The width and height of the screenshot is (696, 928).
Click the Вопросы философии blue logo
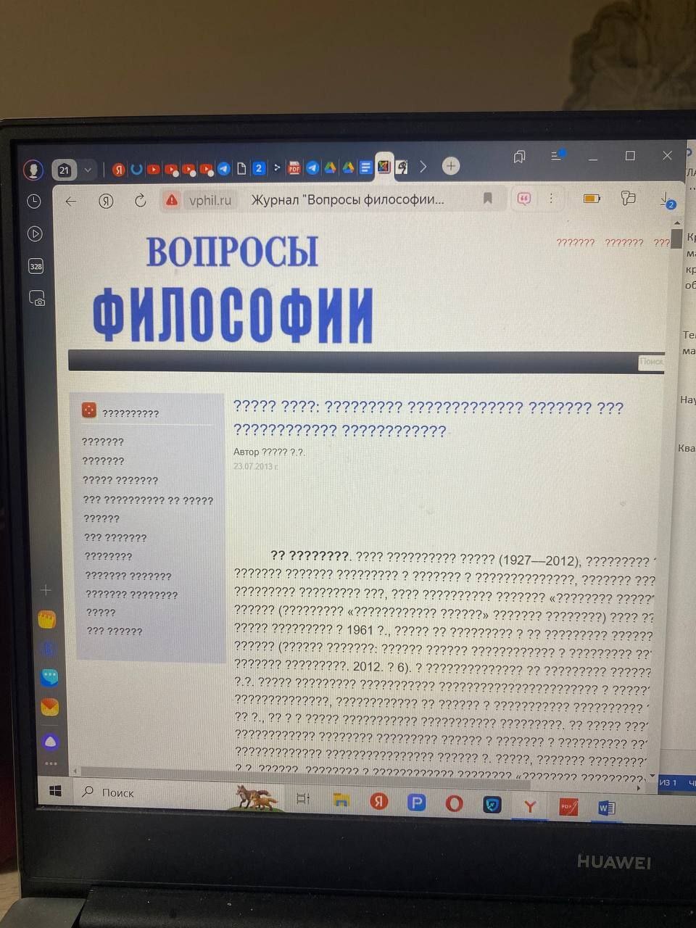point(233,290)
